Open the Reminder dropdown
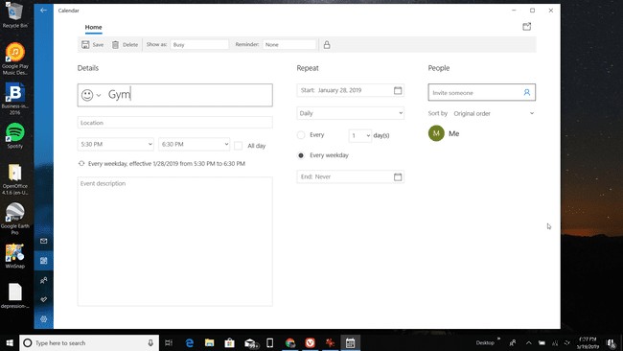623x351 pixels. [289, 44]
